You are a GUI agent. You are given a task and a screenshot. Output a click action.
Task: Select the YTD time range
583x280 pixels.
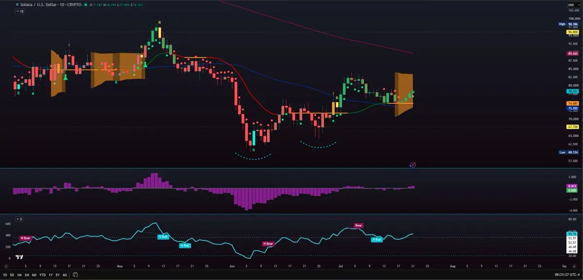pyautogui.click(x=43, y=275)
